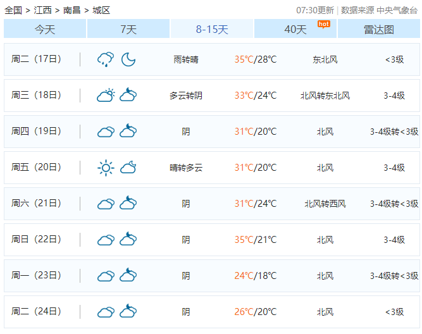Click the sun icon for 周五 (20日)
The width and height of the screenshot is (422, 334).
point(106,168)
